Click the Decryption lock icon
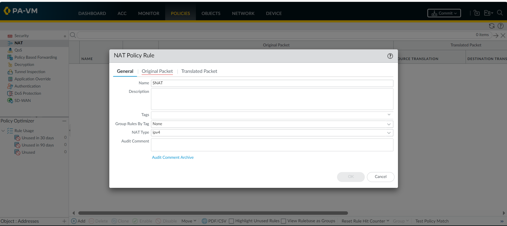 [x=10, y=65]
